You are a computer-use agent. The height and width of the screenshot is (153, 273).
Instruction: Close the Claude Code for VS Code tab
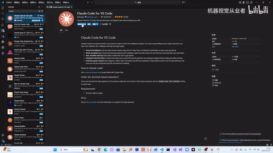(x=71, y=7)
